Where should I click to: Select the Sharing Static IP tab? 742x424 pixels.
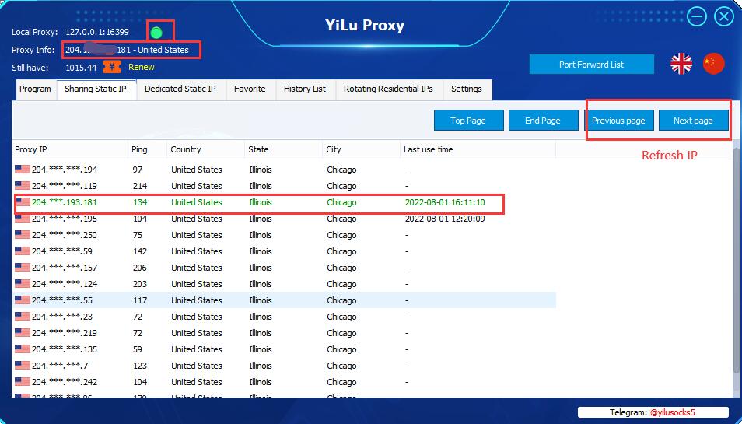tap(96, 89)
